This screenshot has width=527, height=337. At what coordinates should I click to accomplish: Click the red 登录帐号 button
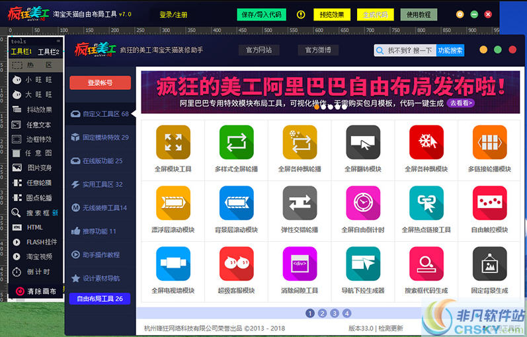point(100,83)
